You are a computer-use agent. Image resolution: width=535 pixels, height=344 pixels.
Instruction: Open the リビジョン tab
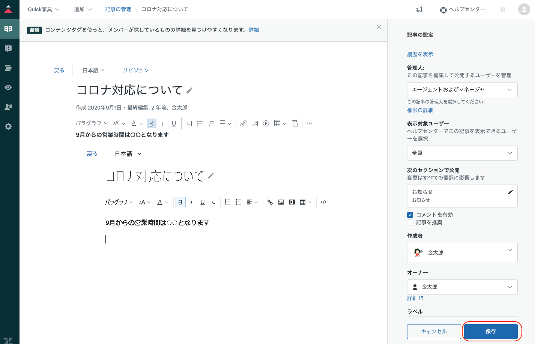pyautogui.click(x=136, y=71)
